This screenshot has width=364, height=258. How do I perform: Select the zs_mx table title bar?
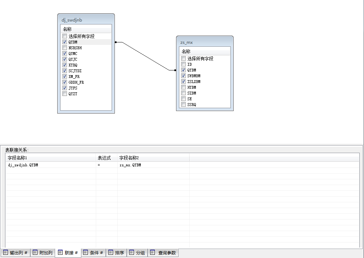click(x=205, y=42)
